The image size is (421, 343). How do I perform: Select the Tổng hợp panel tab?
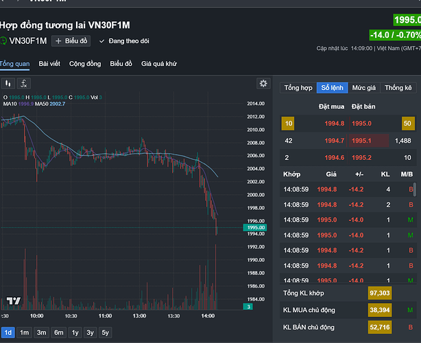coord(298,88)
